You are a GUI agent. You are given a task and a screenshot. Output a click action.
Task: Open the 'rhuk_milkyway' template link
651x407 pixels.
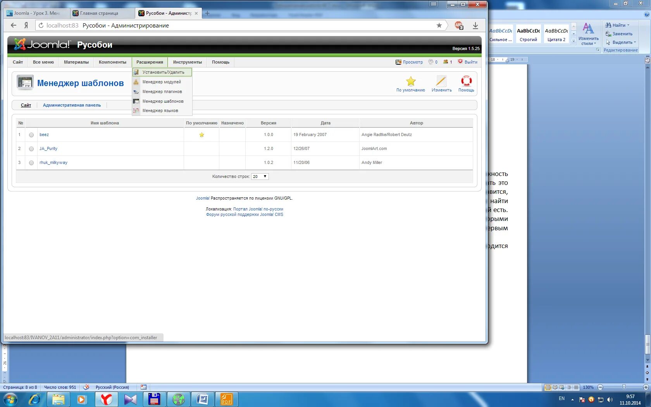point(53,163)
